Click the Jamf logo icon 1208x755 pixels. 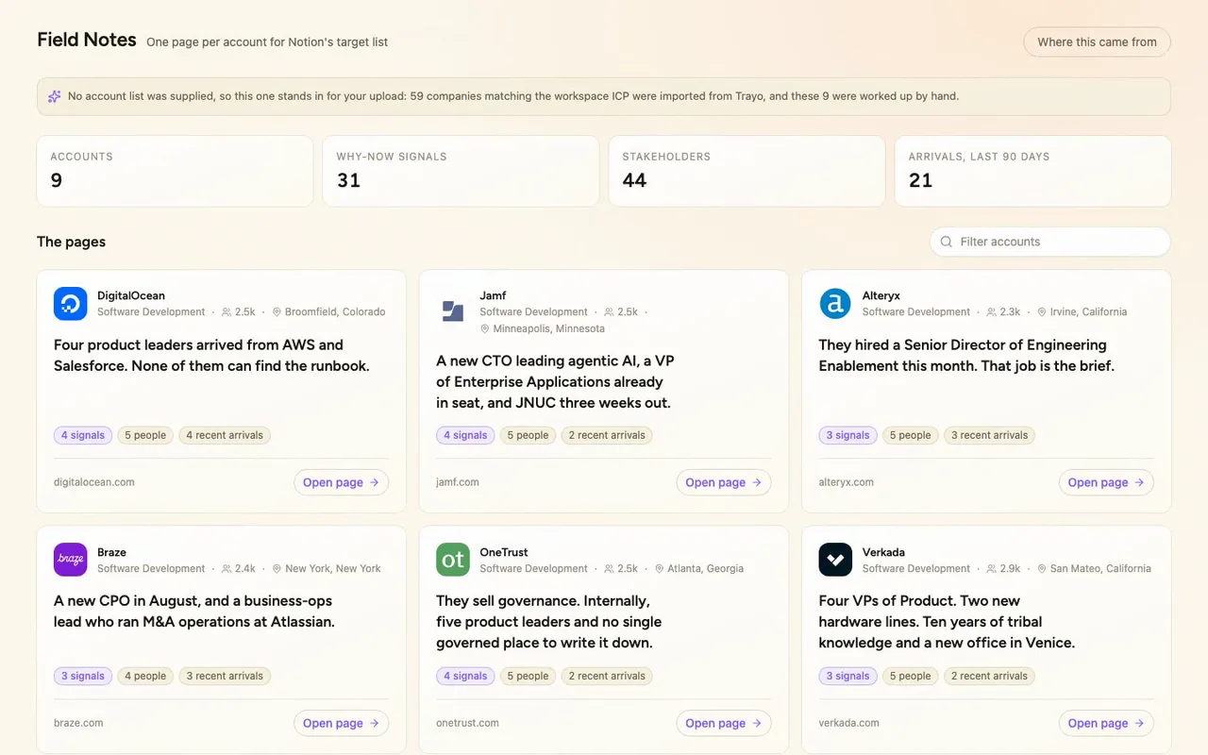click(x=453, y=311)
